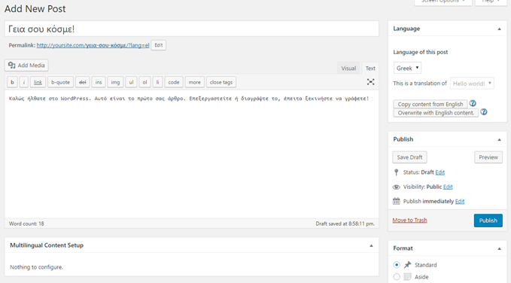Insert a b-quote tag
Screen dimensions: 511x283
(60, 82)
